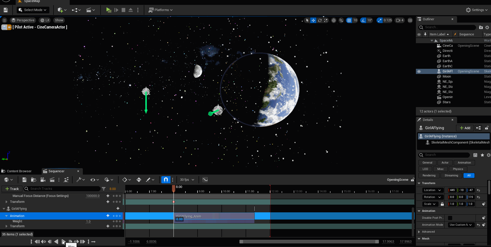Click the world coordinate space globe icon
This screenshot has width=491, height=247.
pyautogui.click(x=334, y=20)
